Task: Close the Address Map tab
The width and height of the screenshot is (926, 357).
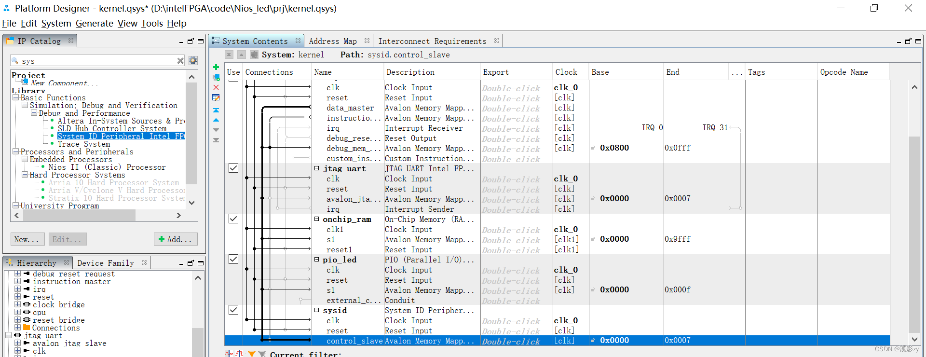Action: 367,41
